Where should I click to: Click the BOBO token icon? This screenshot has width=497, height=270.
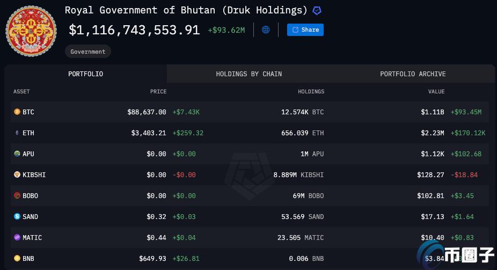pos(17,195)
